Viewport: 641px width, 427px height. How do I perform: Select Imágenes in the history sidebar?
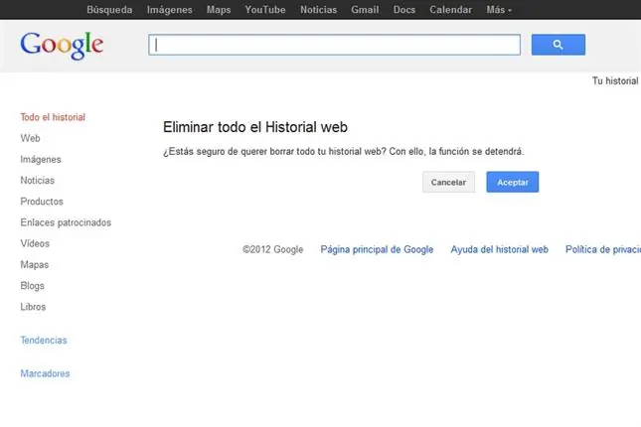point(41,159)
